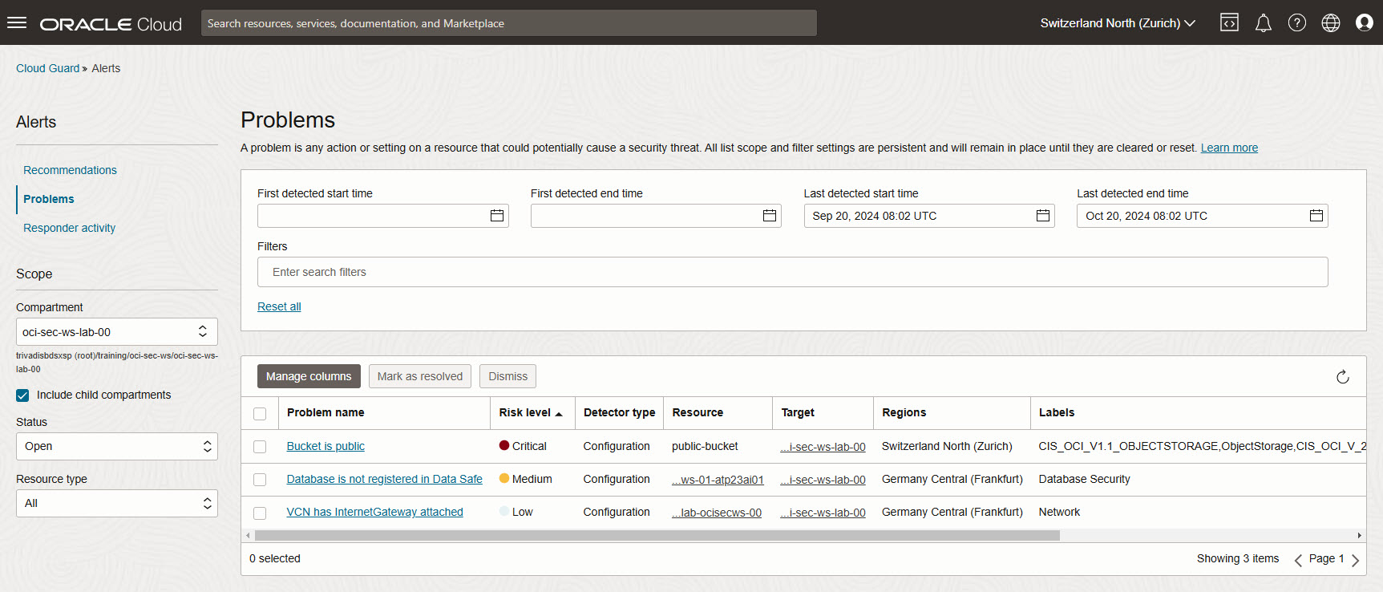
Task: Refresh the problems table
Action: click(1343, 377)
